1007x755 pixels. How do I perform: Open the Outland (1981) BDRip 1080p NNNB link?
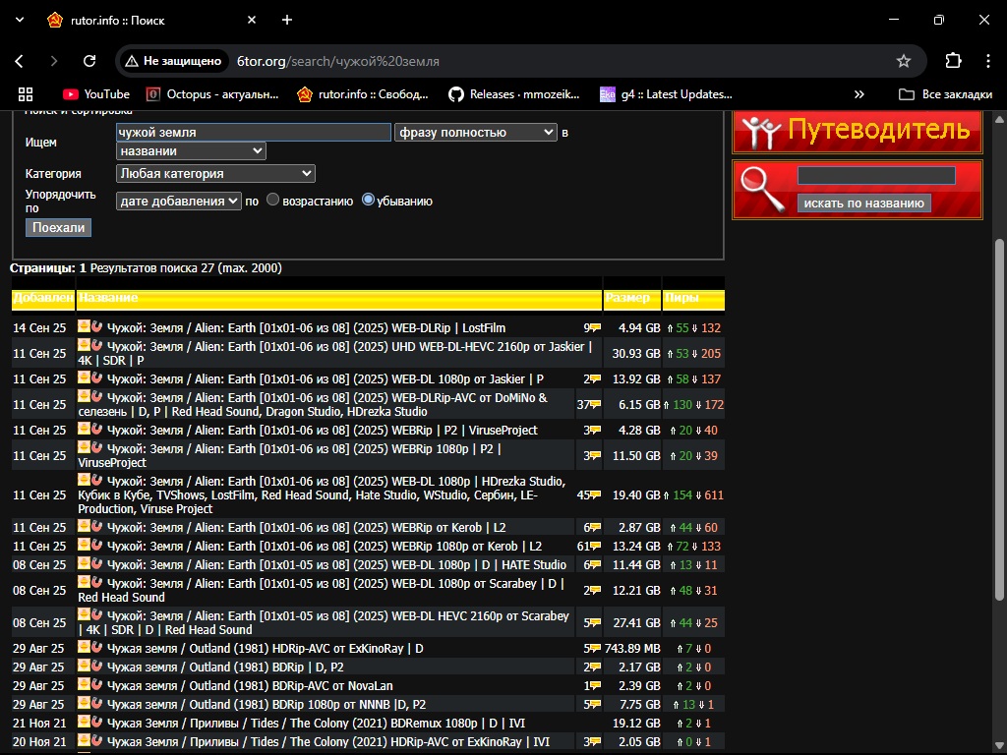tap(266, 705)
